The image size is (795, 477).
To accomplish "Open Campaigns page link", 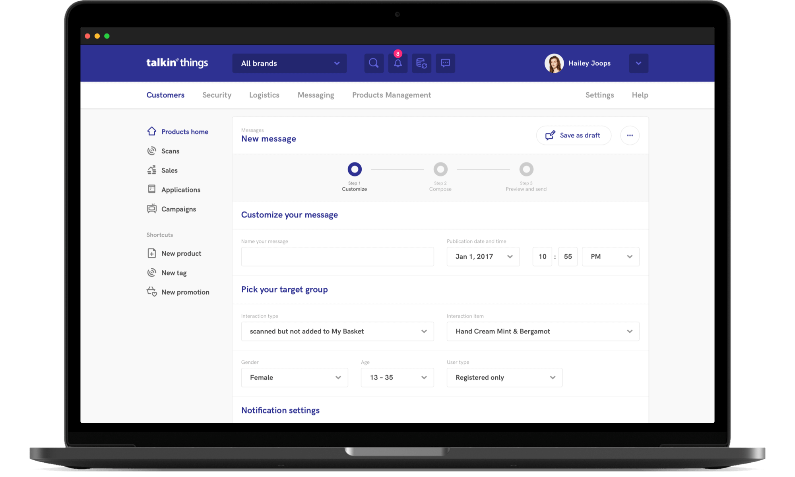I will pyautogui.click(x=178, y=209).
